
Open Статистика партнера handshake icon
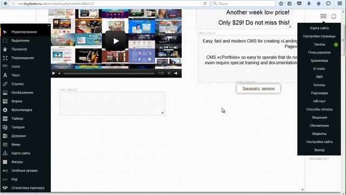pyautogui.click(x=5, y=188)
